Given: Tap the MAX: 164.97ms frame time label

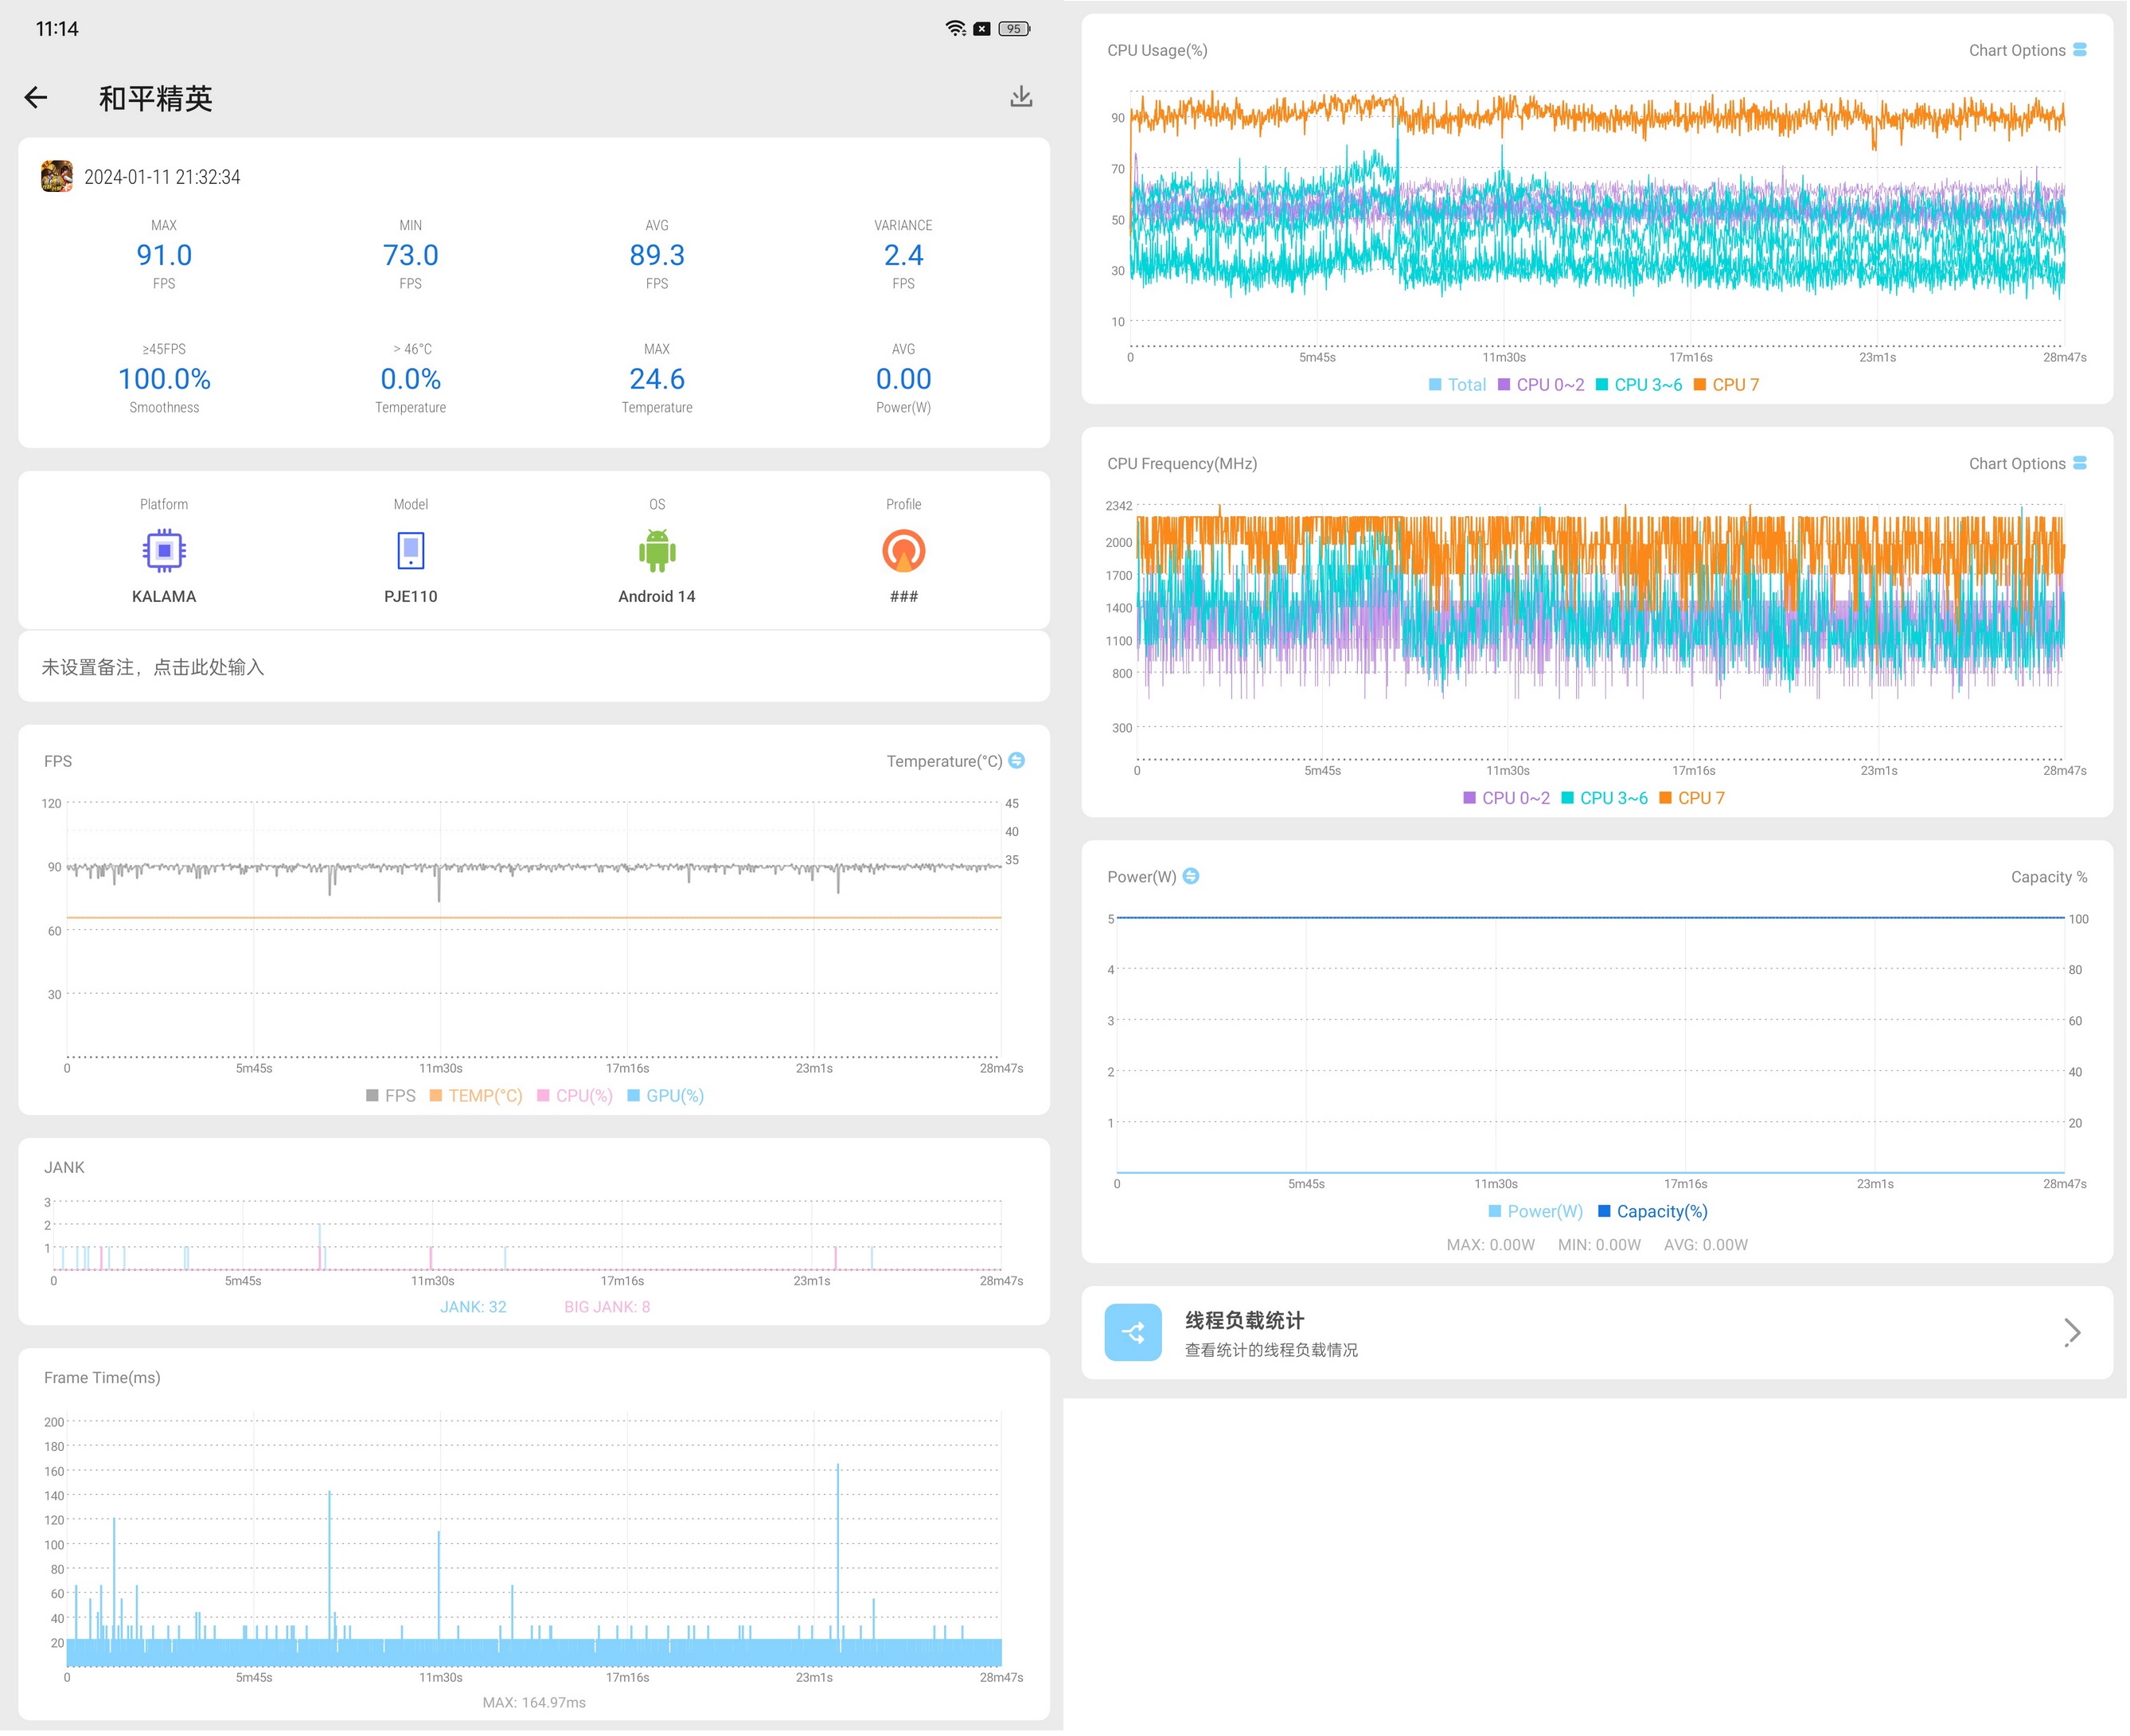Looking at the screenshot, I should (x=534, y=1702).
